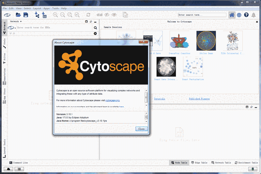This screenshot has width=261, height=174.
Task: Open the Command Line panel
Action: (x=19, y=163)
